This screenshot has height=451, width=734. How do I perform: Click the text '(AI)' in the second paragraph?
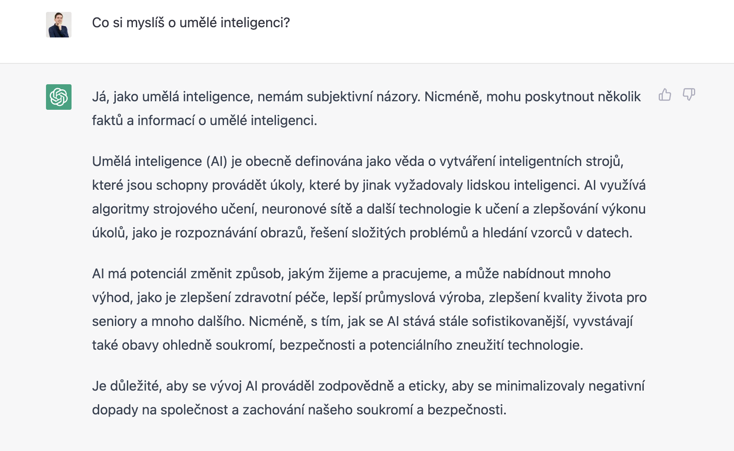coord(217,161)
